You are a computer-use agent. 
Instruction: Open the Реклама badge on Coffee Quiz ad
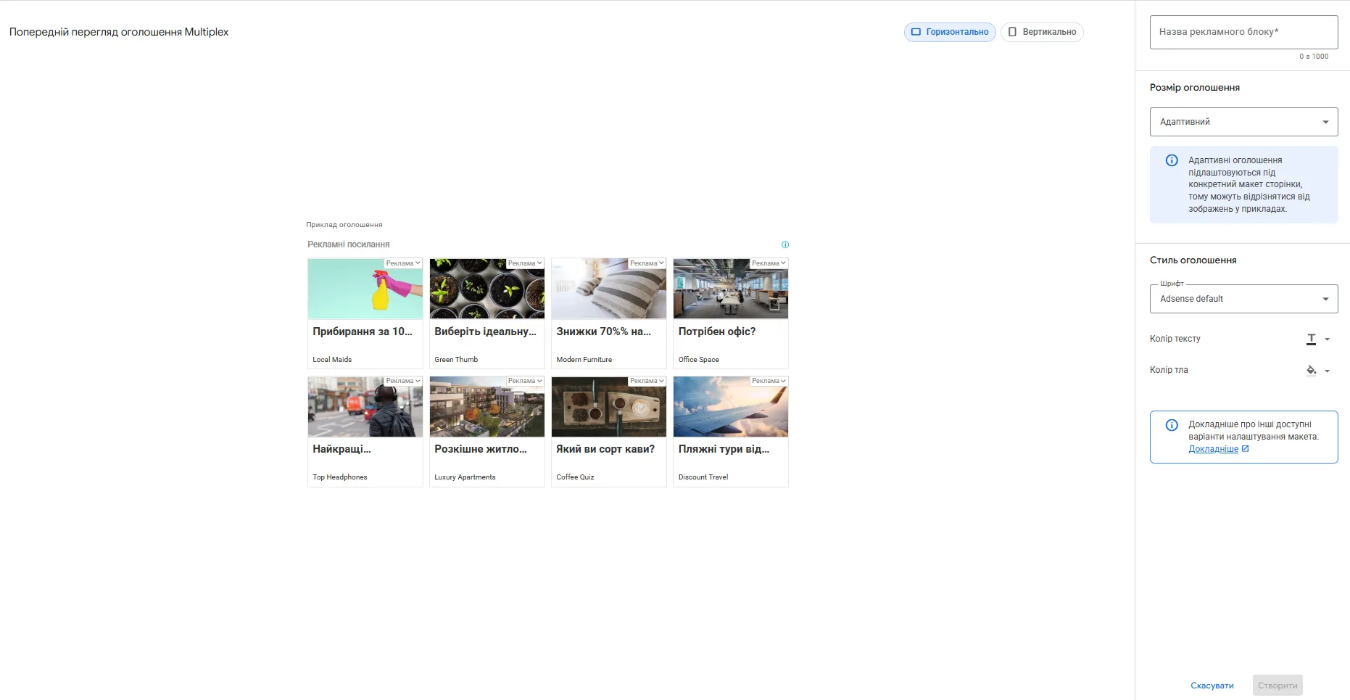(x=647, y=381)
